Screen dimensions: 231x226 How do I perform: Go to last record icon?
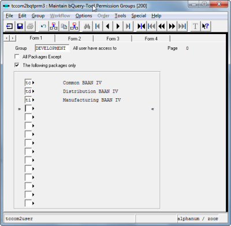(x=128, y=26)
